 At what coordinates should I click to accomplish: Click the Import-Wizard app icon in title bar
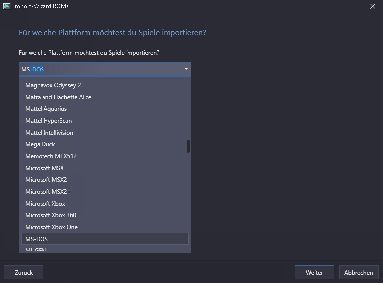(6, 6)
